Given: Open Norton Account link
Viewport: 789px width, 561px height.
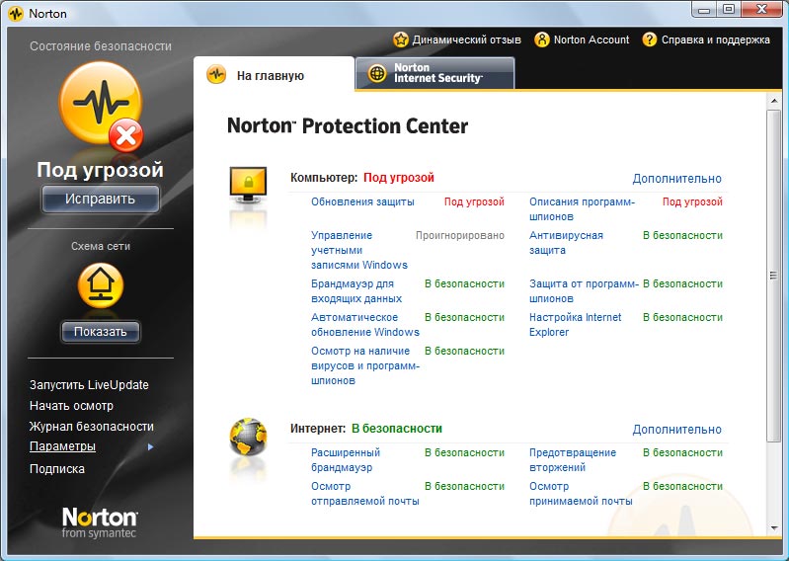Looking at the screenshot, I should tap(592, 40).
